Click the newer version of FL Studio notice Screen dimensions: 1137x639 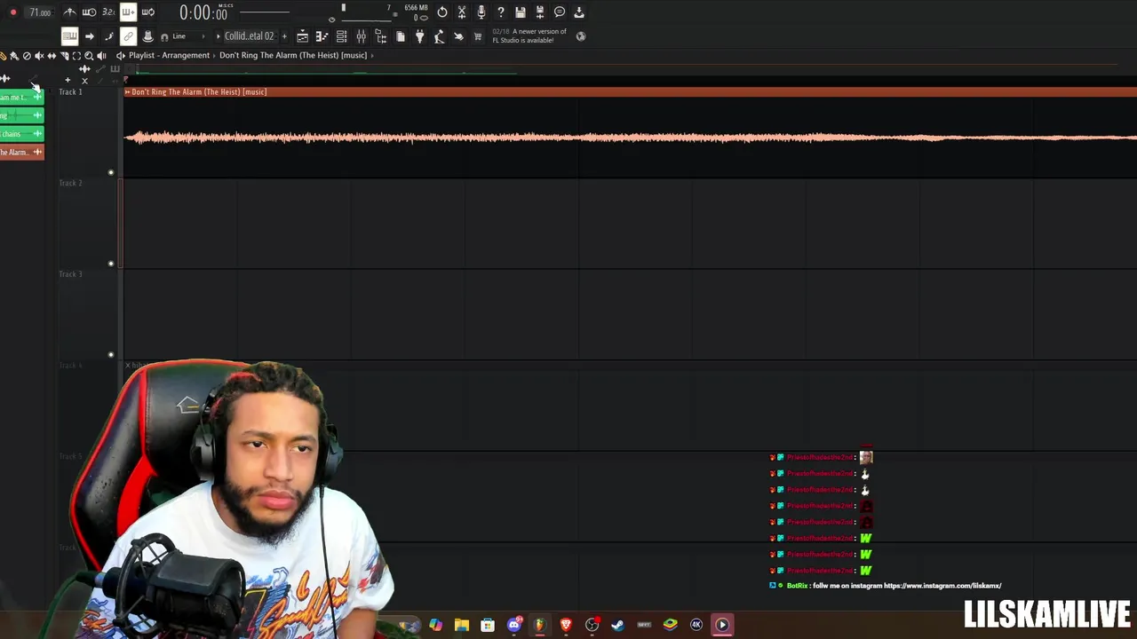tap(529, 35)
